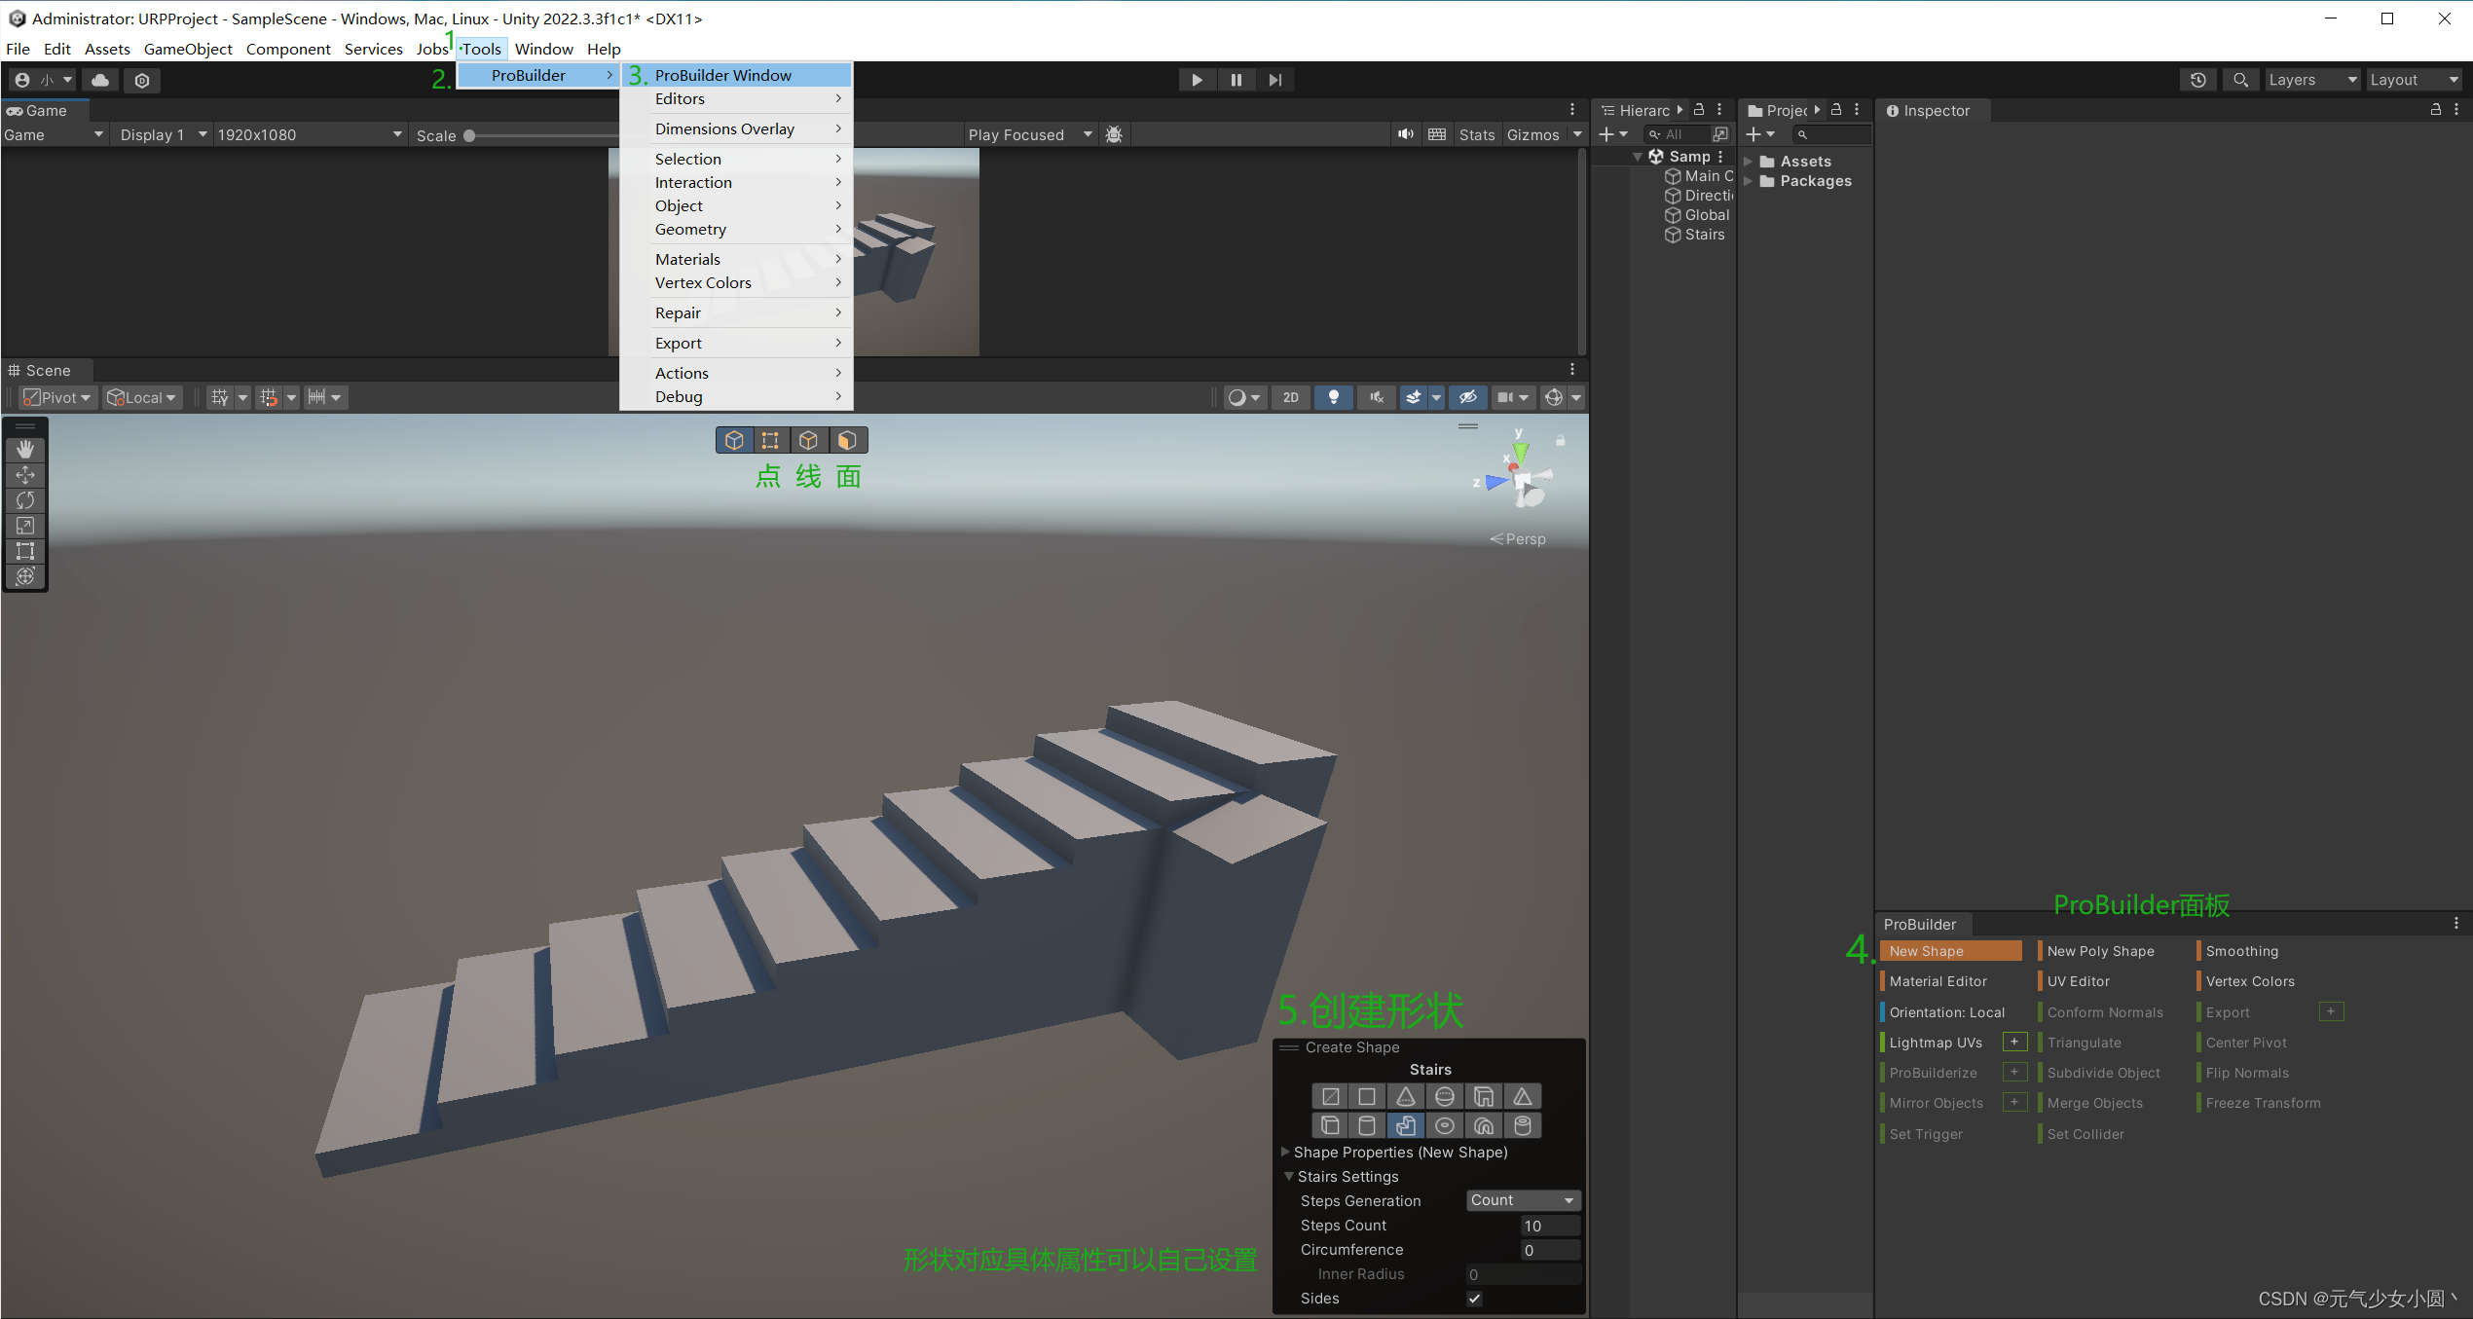
Task: Expand the Assets folder in Project
Action: tap(1749, 162)
